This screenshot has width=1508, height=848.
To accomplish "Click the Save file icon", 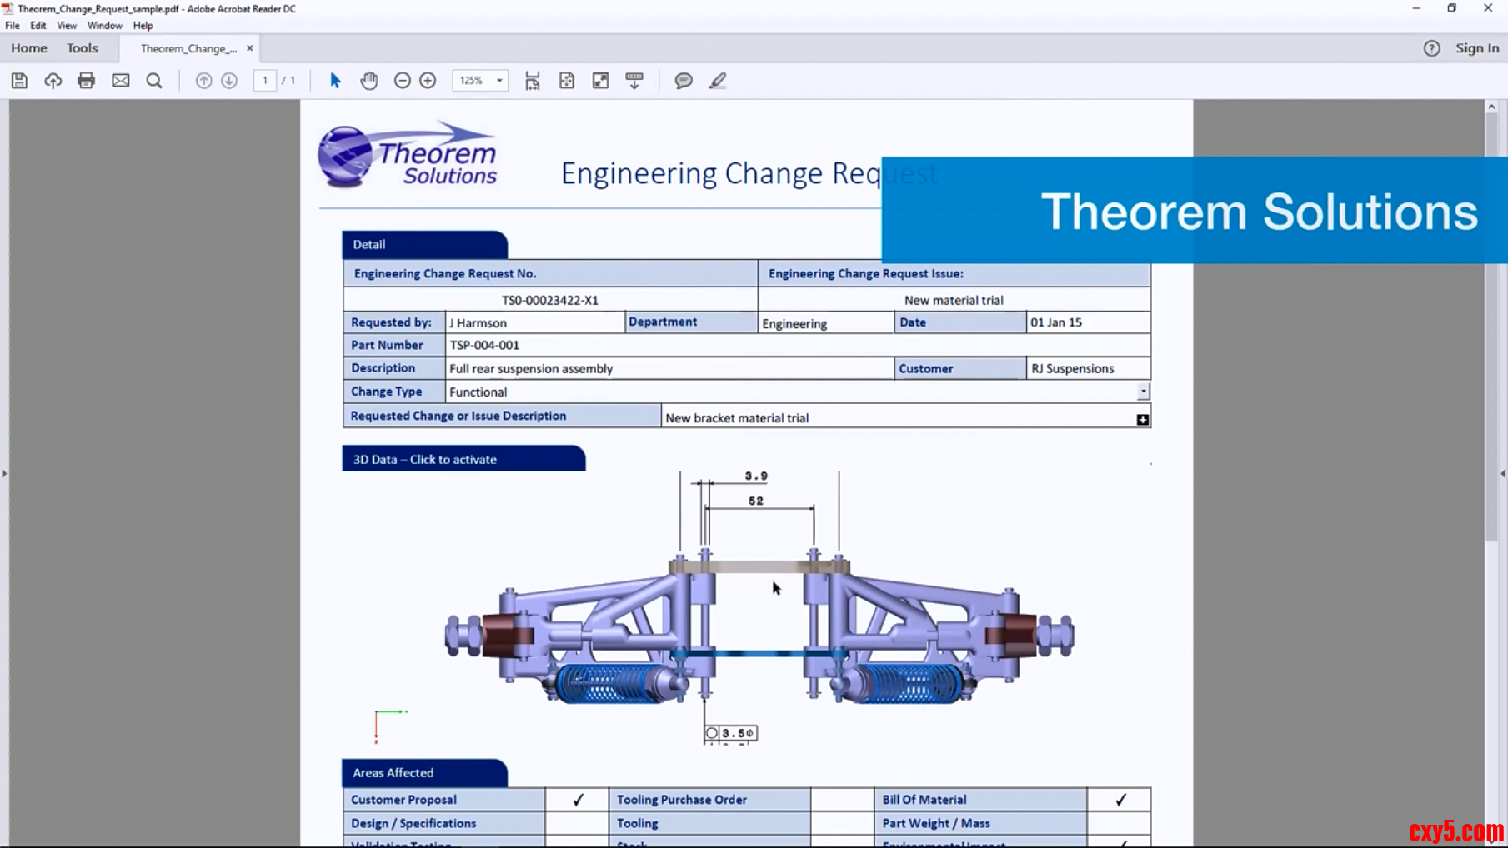I will tap(19, 81).
